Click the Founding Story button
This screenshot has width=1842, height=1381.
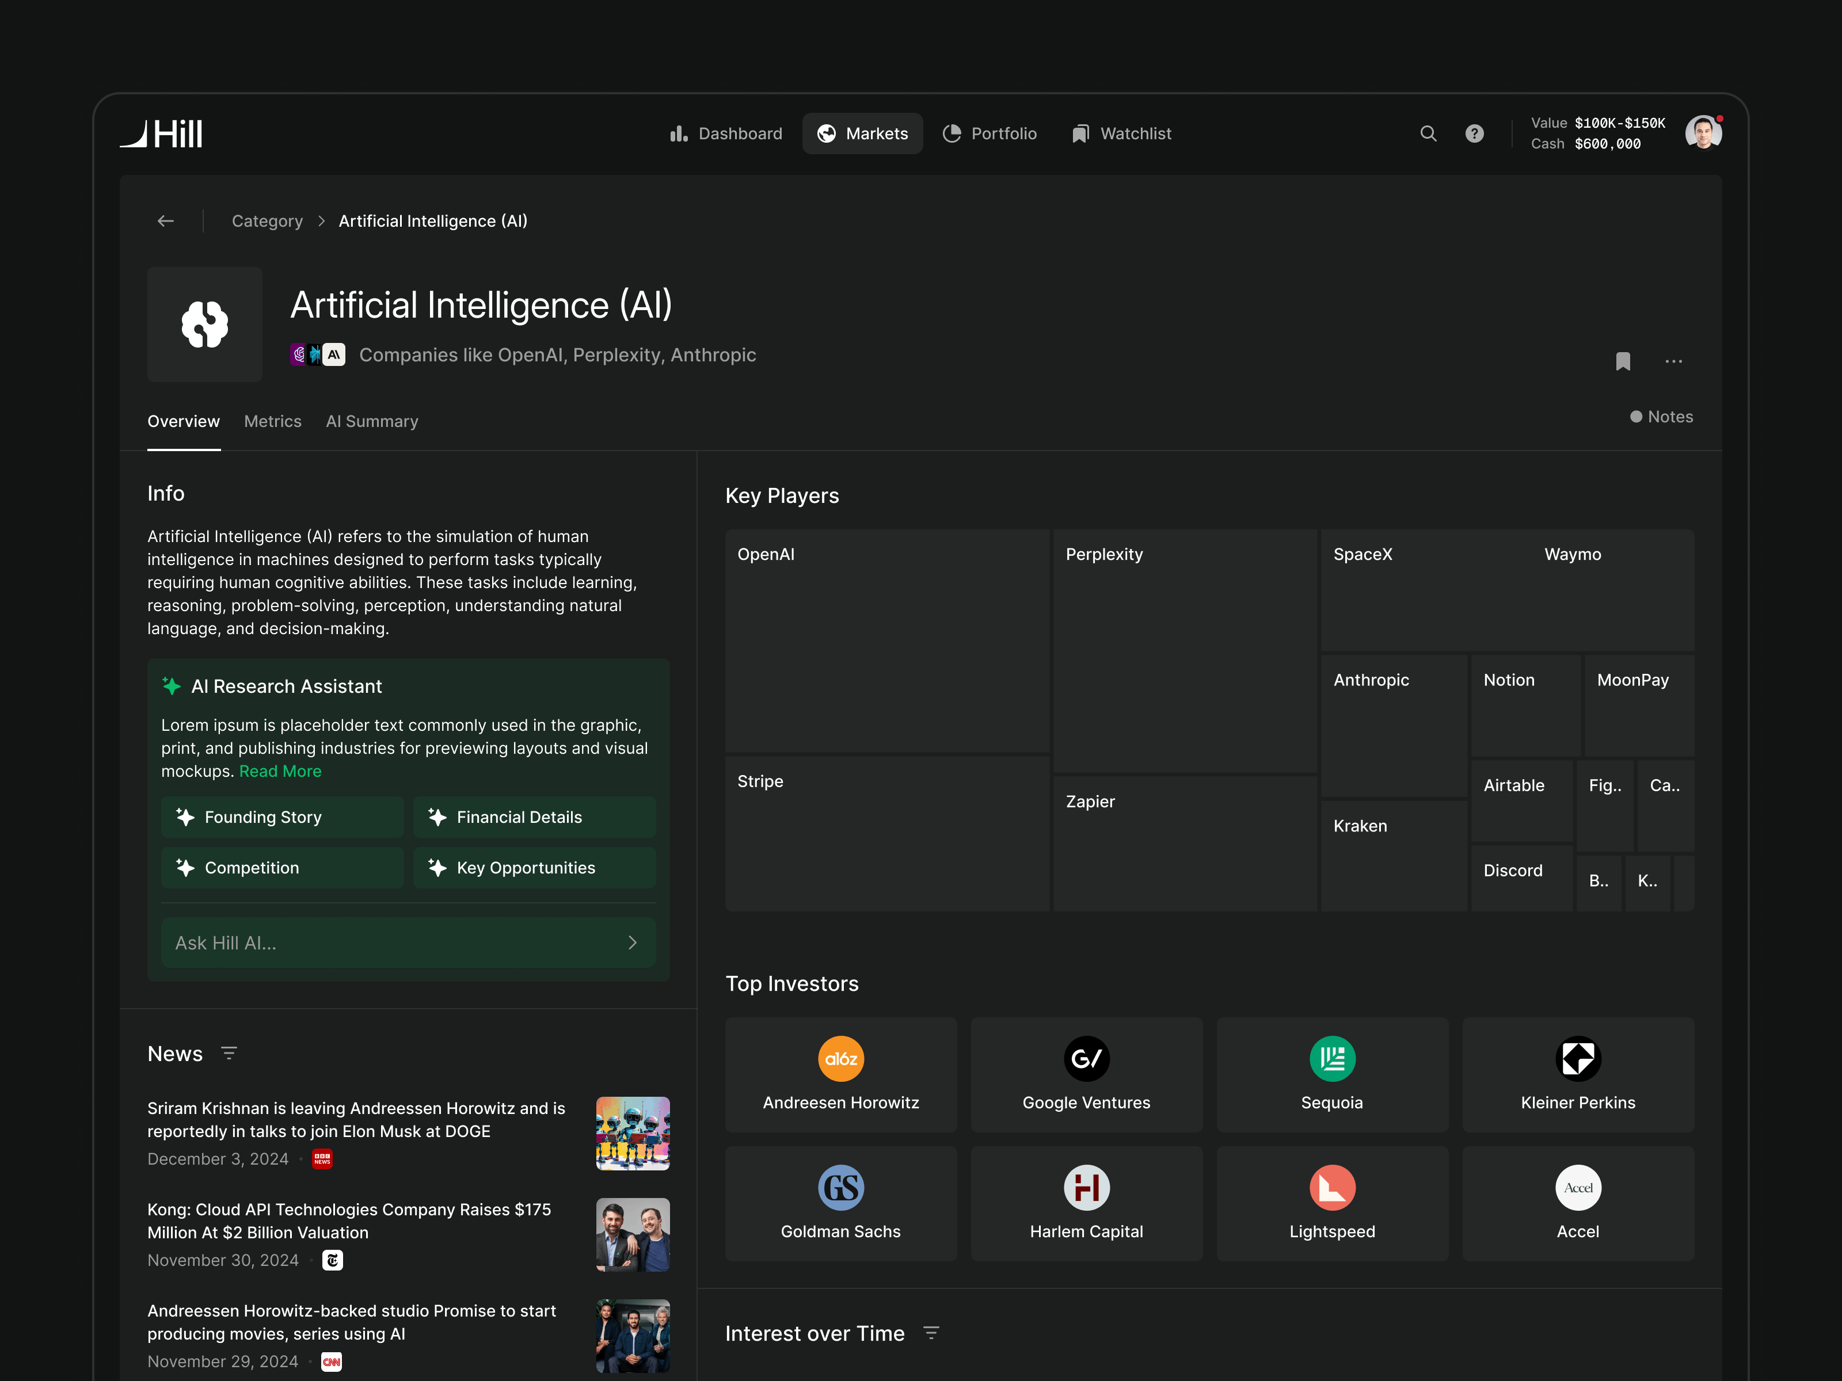click(x=281, y=817)
